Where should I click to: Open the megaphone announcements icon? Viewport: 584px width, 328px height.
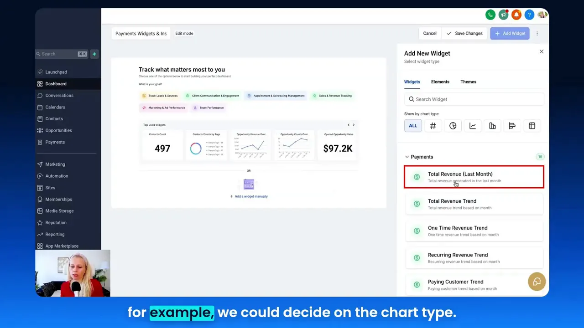[x=504, y=15]
